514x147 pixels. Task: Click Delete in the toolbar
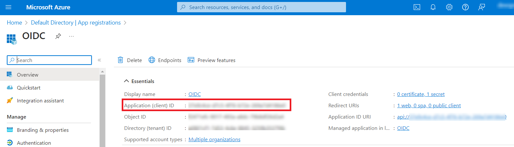(x=130, y=60)
